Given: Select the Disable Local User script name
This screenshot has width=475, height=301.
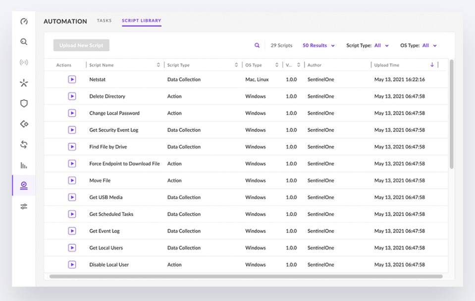Looking at the screenshot, I should click(109, 265).
